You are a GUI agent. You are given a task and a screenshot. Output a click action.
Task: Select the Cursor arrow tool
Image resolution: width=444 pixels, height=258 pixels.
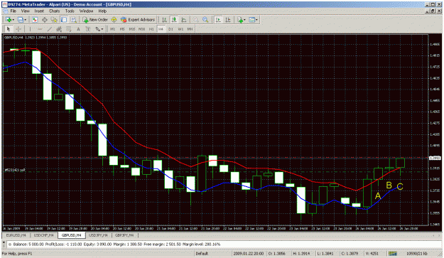point(9,29)
